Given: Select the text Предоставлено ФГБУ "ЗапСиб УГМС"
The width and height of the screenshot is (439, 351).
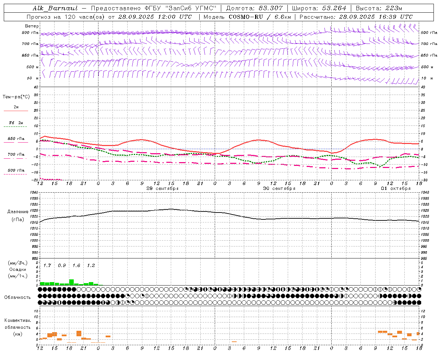Looking at the screenshot, I should tap(154, 8).
